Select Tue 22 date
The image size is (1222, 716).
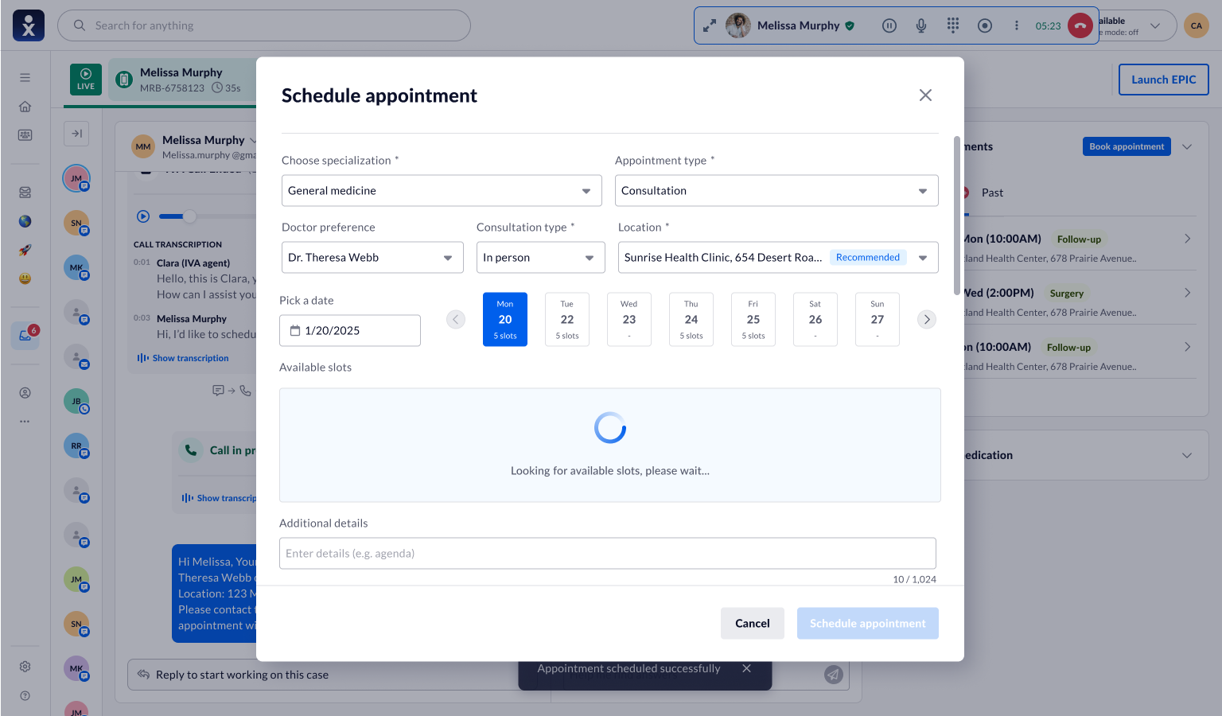click(567, 320)
